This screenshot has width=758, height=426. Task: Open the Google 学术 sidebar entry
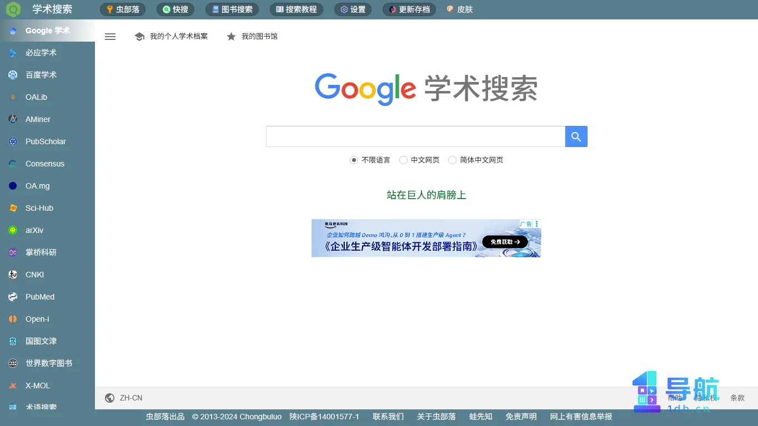coord(47,31)
